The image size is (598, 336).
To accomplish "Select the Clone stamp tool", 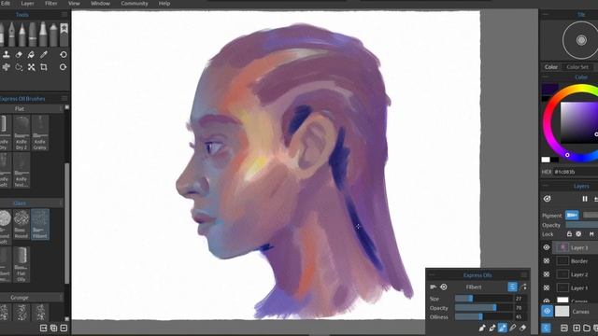I will coord(7,55).
